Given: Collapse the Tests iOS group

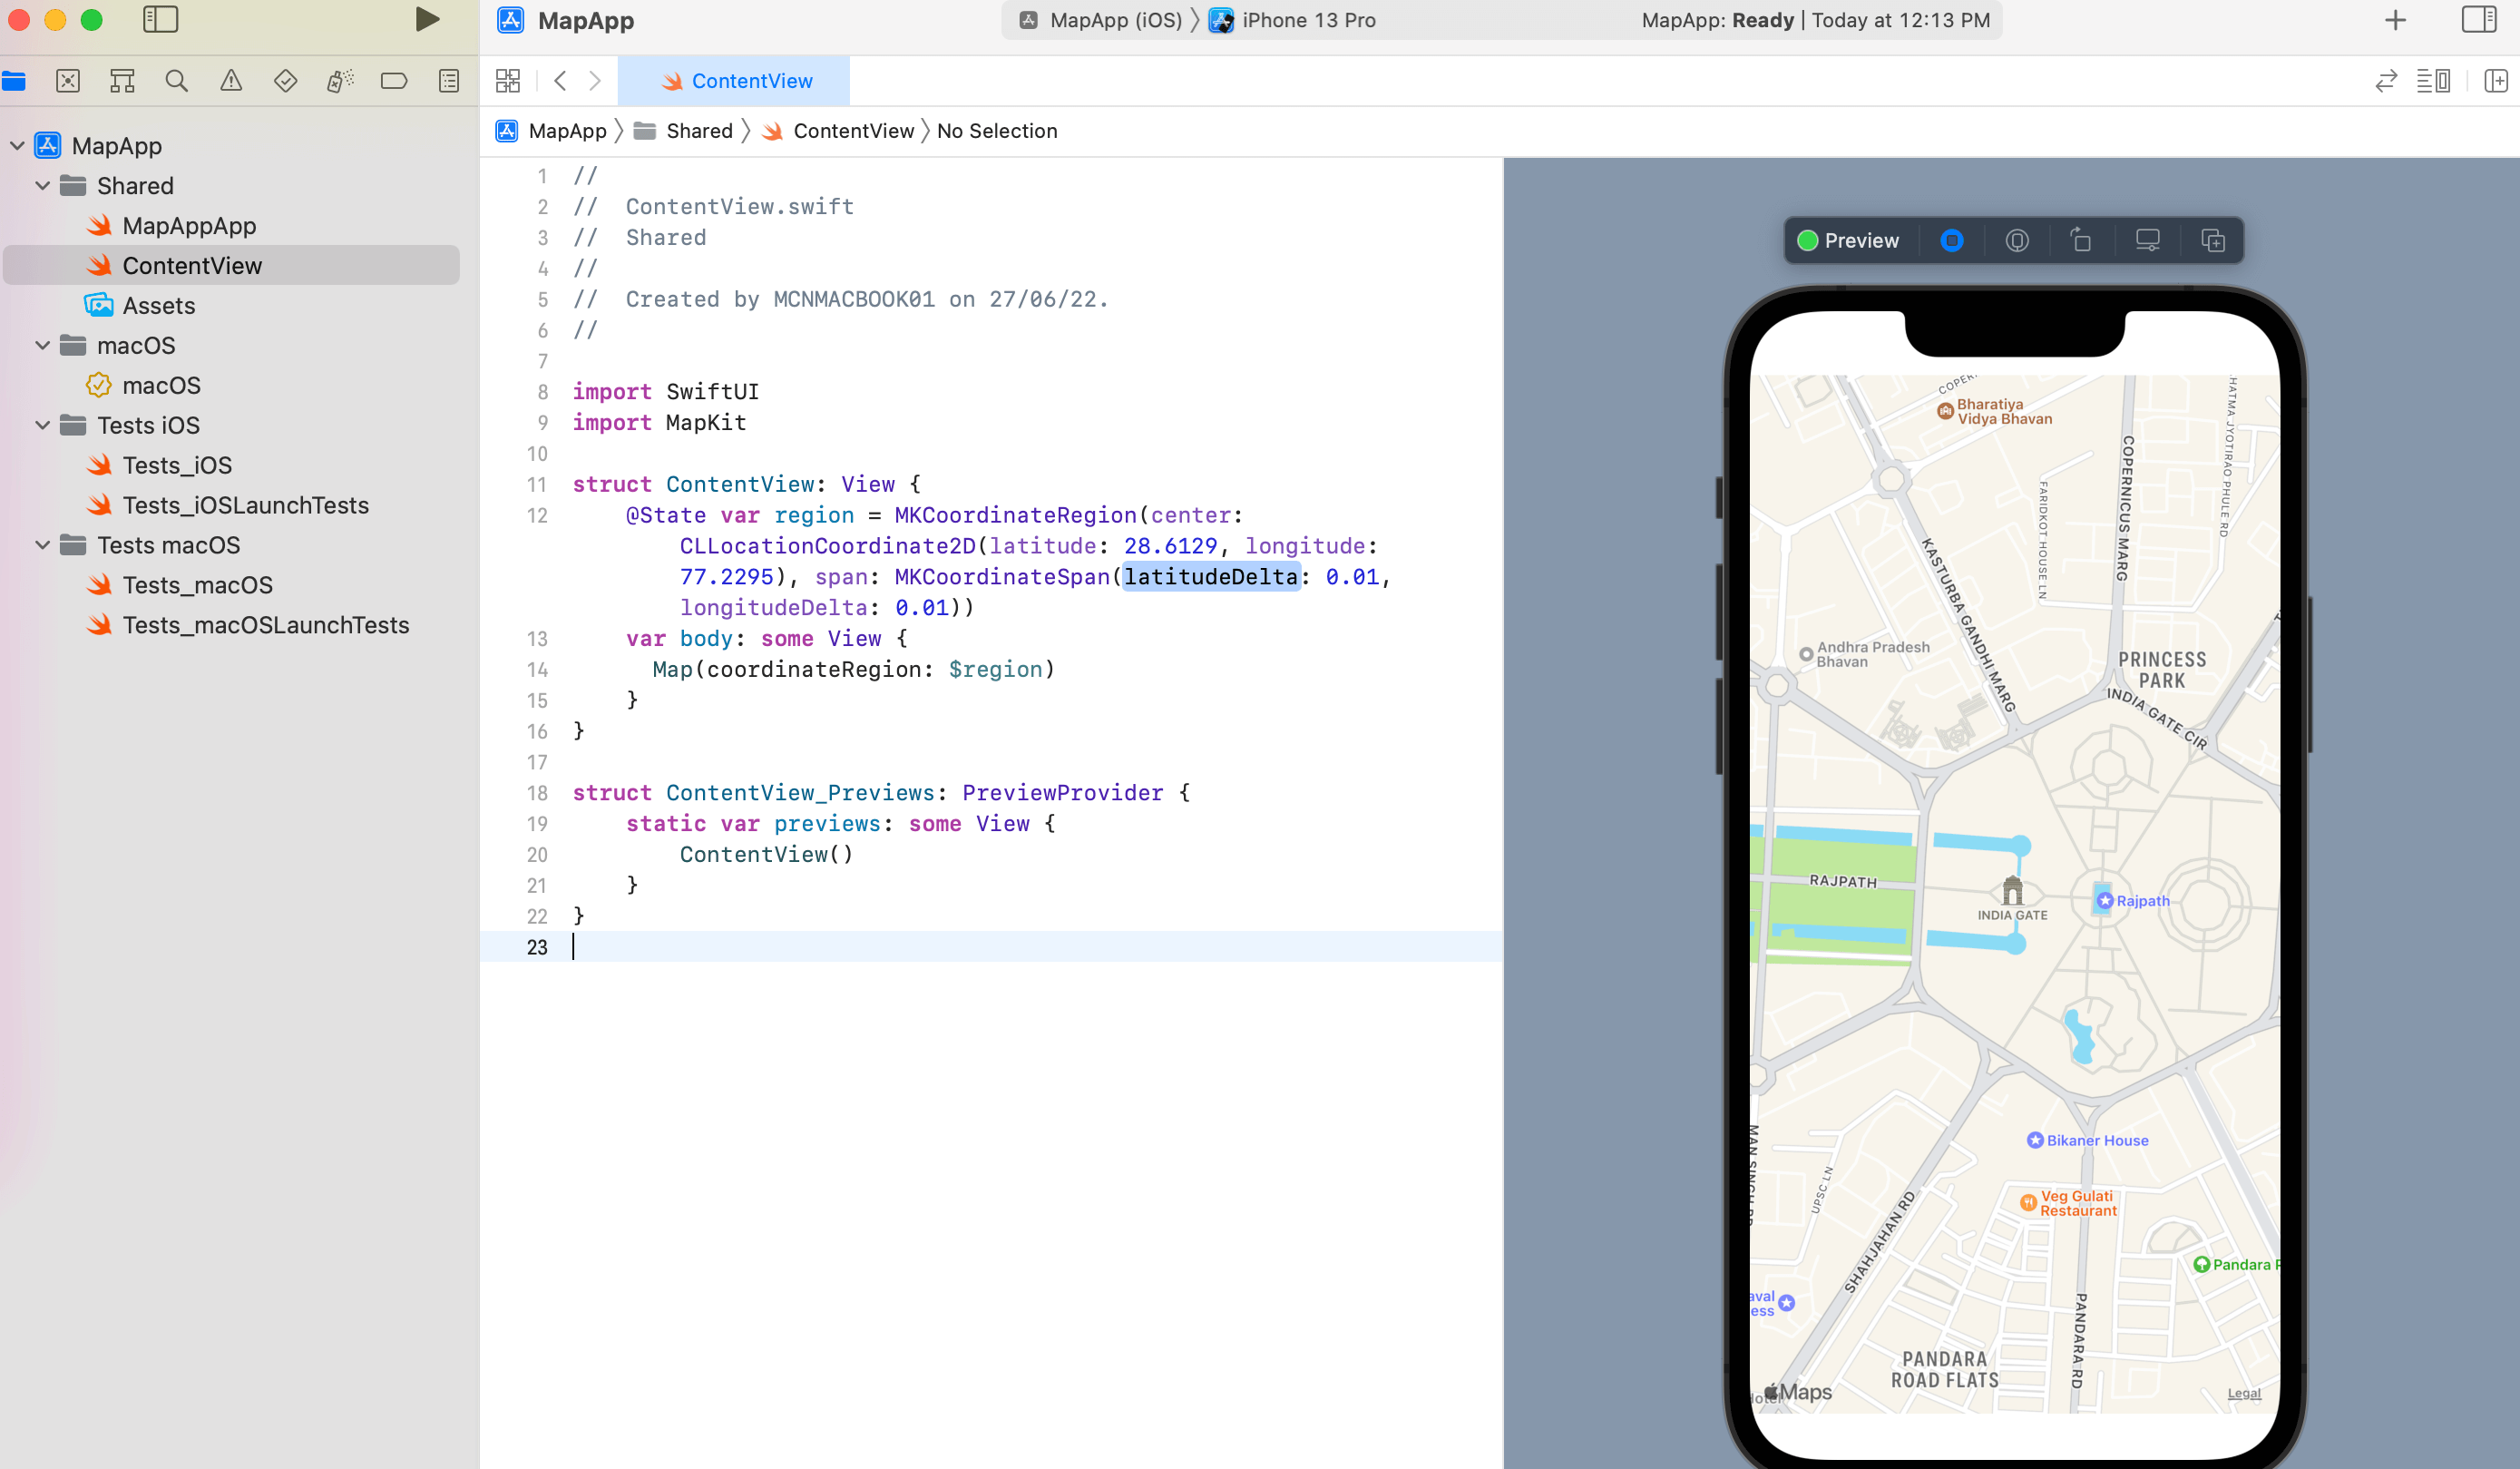Looking at the screenshot, I should click(x=42, y=425).
